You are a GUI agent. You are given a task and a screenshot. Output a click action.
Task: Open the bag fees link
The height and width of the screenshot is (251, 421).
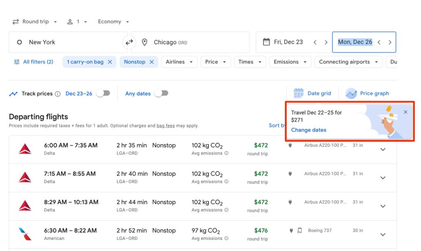pos(166,126)
